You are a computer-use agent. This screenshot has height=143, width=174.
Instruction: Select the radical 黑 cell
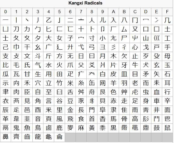tap(113, 128)
